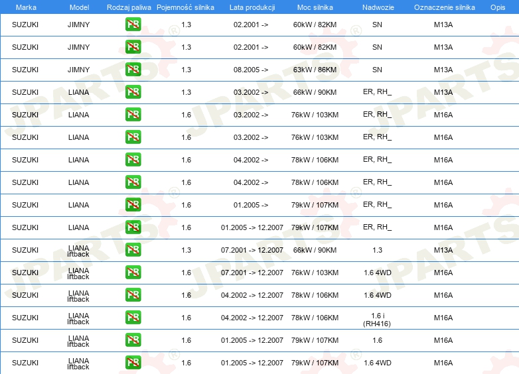The width and height of the screenshot is (519, 374).
Task: Click the fuel icon in the liftback 79kW 1.6 4WD row
Action: (x=133, y=363)
